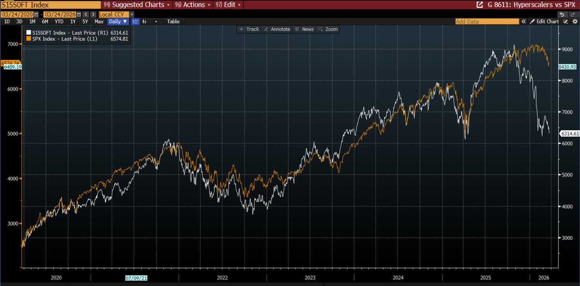Switch to the Table view
580x286 pixels.
(x=173, y=21)
